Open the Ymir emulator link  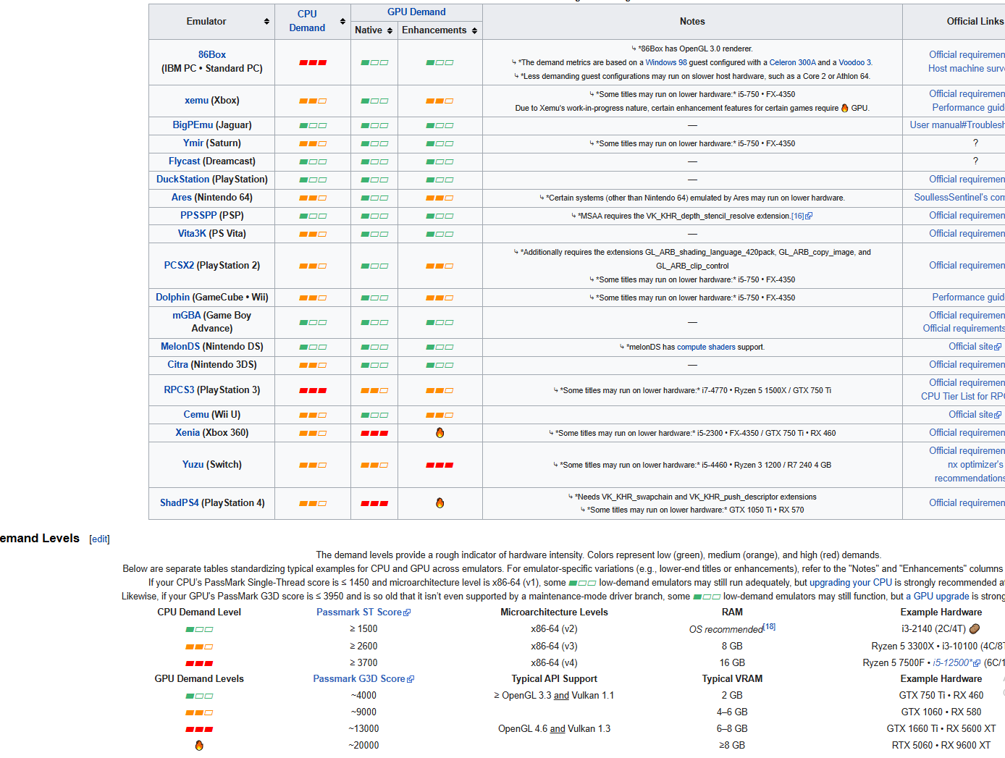(193, 143)
